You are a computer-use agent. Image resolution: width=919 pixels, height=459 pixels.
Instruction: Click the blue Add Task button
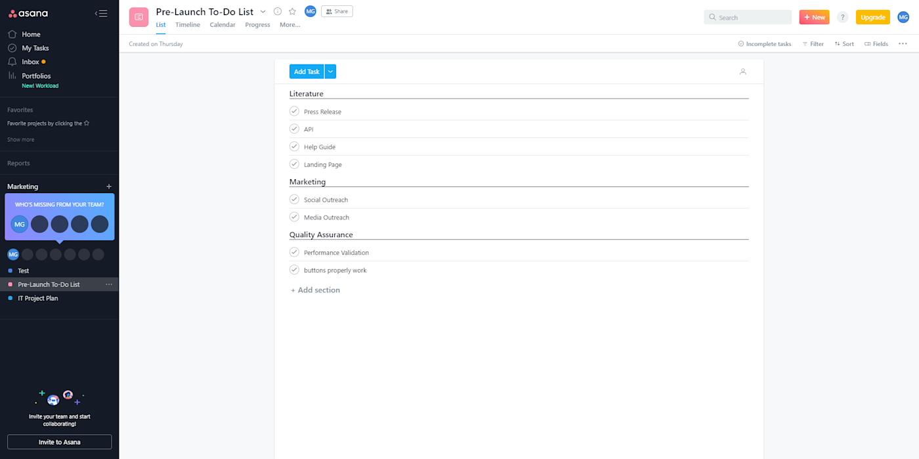point(307,72)
